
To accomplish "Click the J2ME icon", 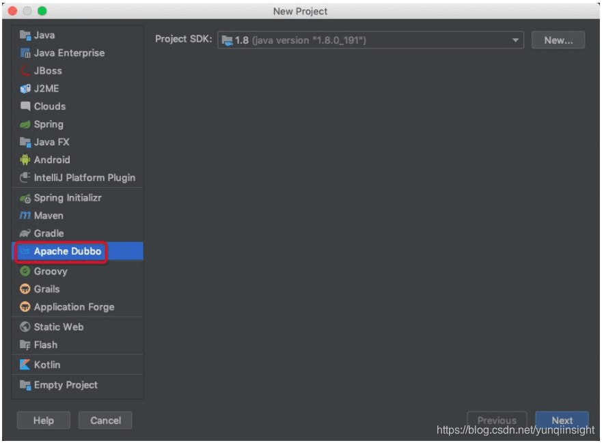I will [25, 89].
